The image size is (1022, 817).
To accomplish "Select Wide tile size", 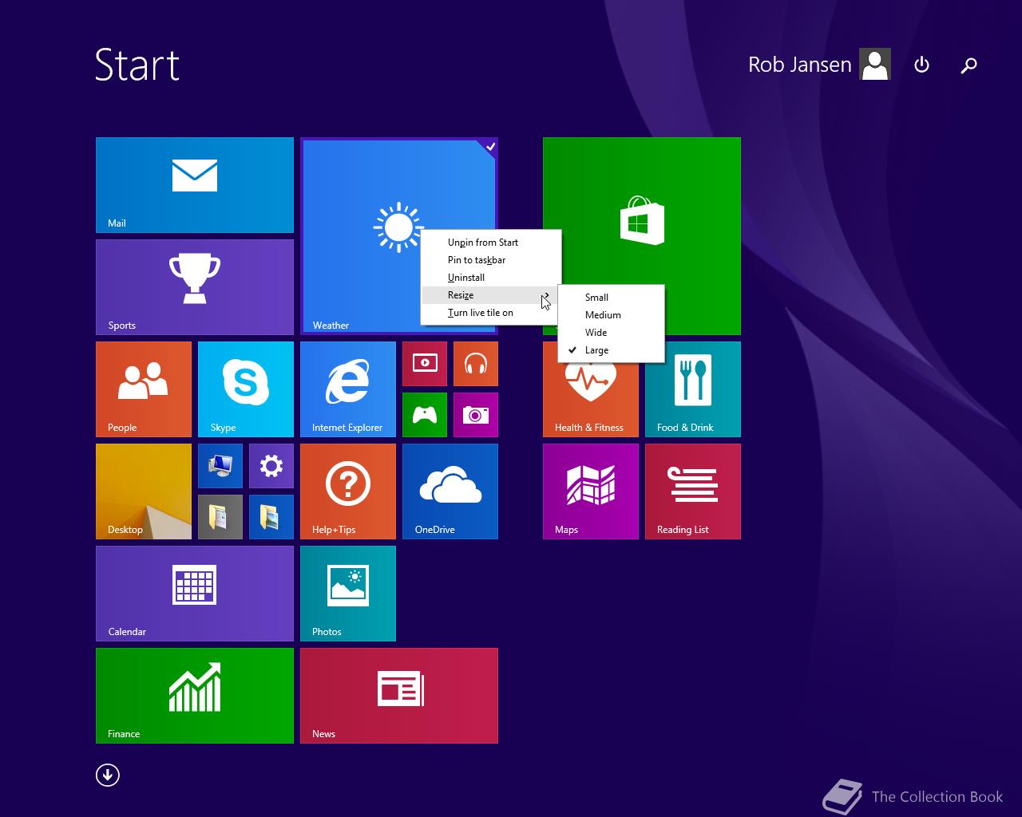I will tap(611, 333).
